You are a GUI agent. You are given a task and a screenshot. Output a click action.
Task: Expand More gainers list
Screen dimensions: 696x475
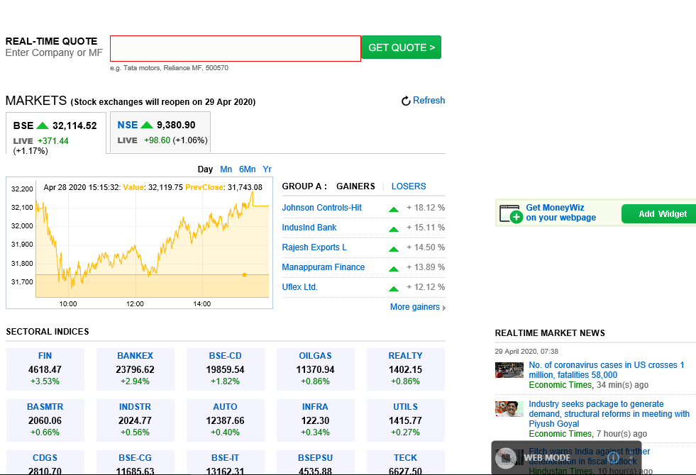click(x=417, y=307)
